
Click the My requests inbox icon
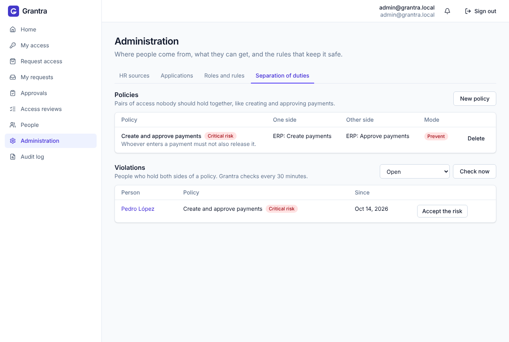(13, 77)
